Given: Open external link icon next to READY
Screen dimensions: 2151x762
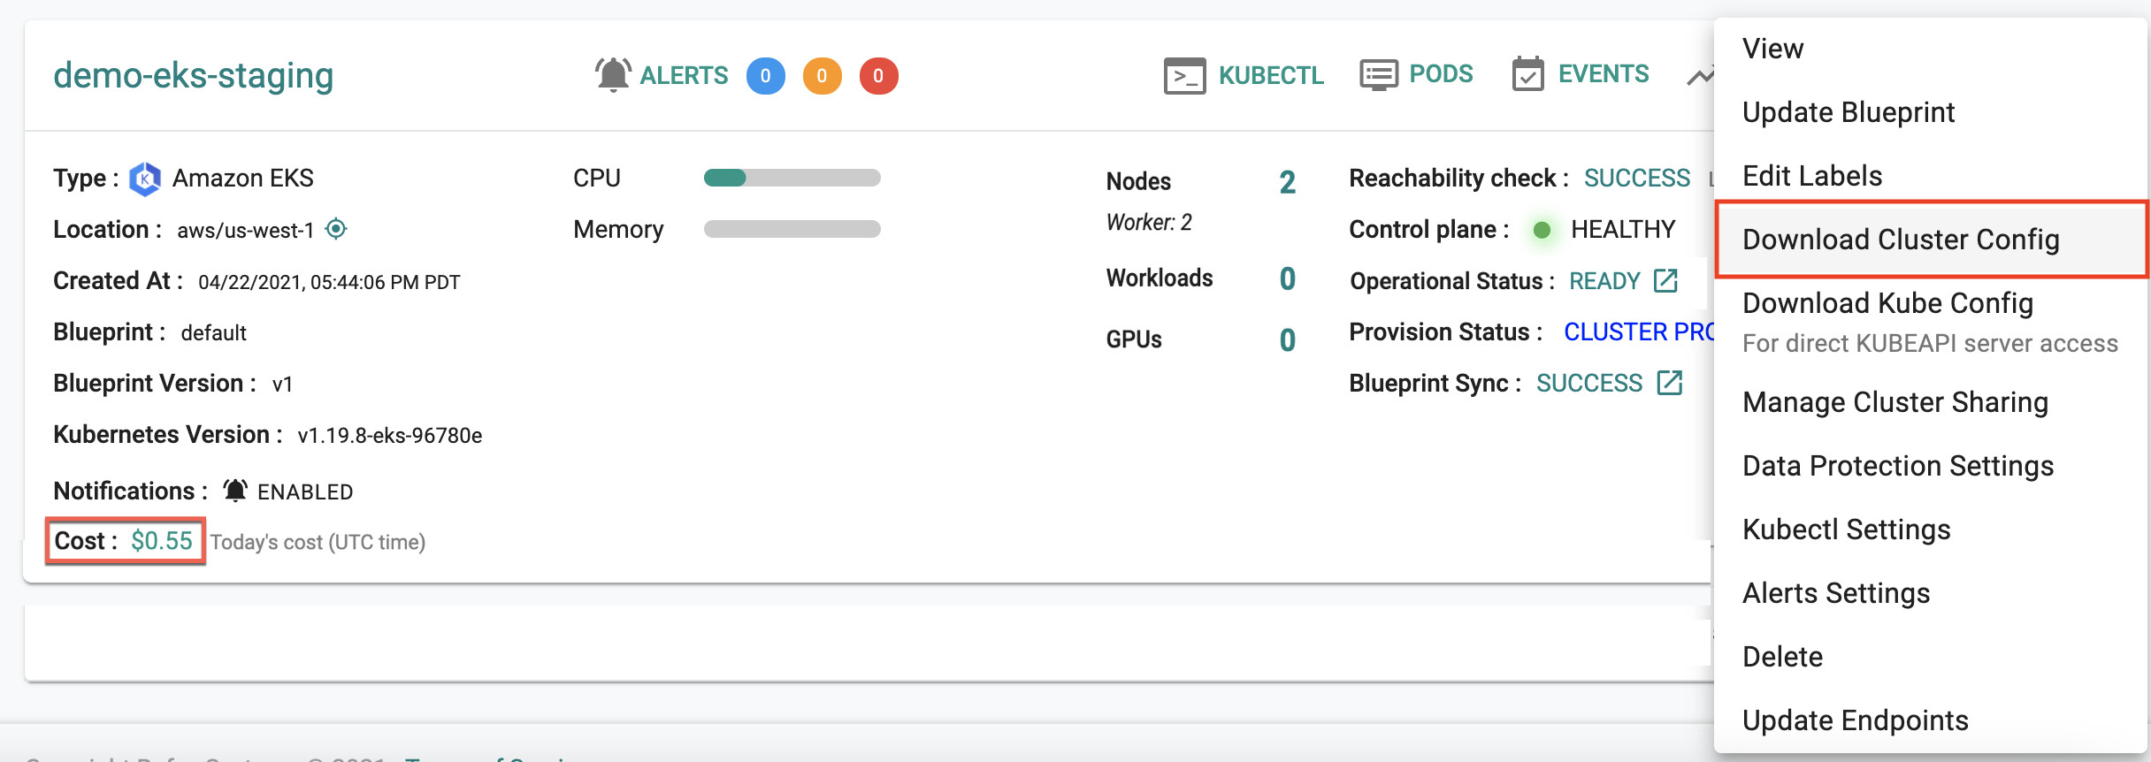Looking at the screenshot, I should (1665, 281).
